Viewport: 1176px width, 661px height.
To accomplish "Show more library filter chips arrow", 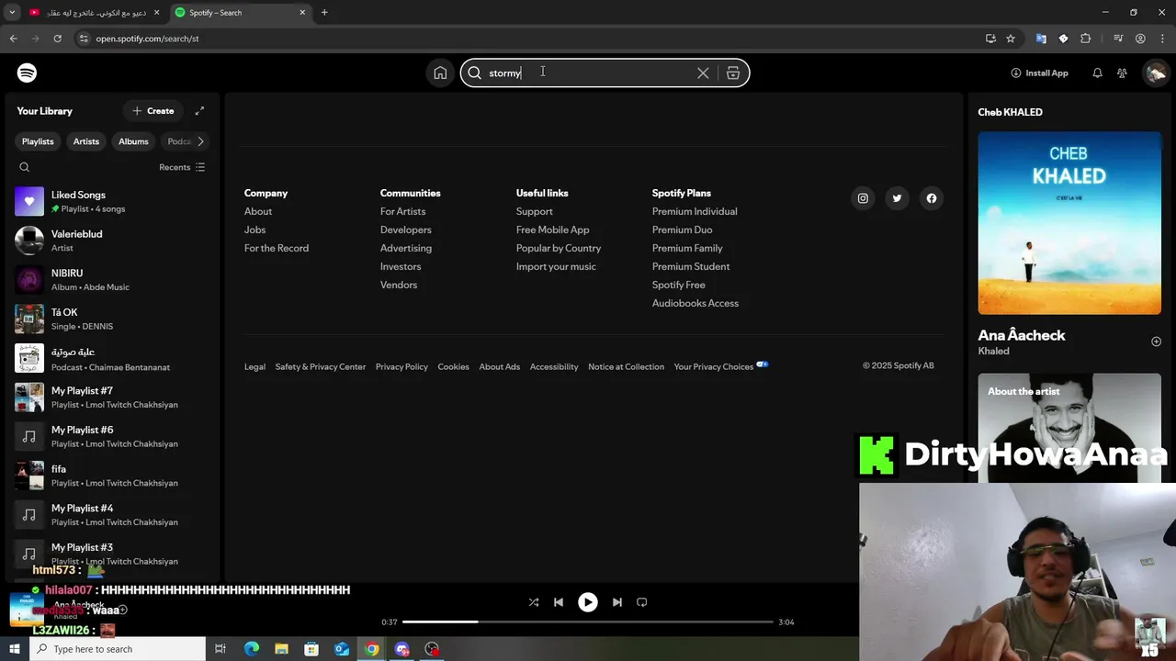I will (200, 141).
